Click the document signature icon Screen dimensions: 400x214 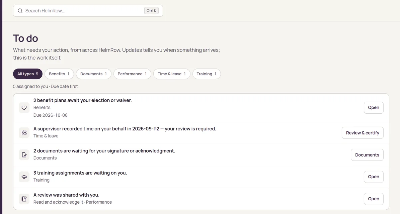click(24, 155)
